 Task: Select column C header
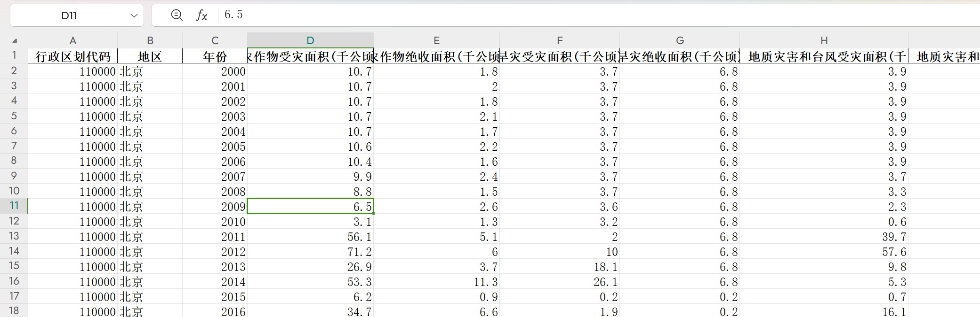click(215, 40)
